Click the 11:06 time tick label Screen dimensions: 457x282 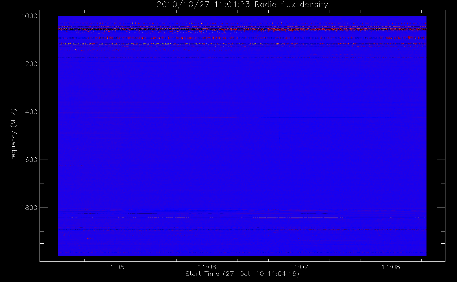(207, 267)
